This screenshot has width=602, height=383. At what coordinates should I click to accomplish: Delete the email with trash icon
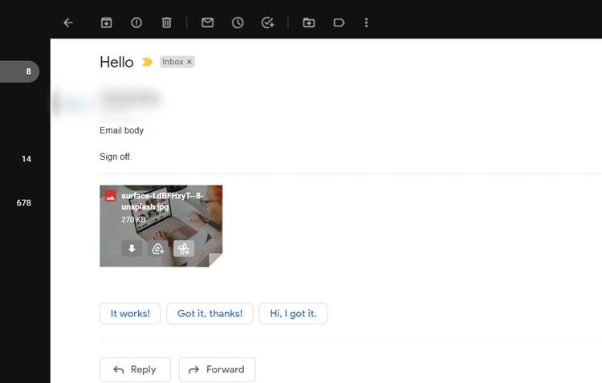[166, 22]
